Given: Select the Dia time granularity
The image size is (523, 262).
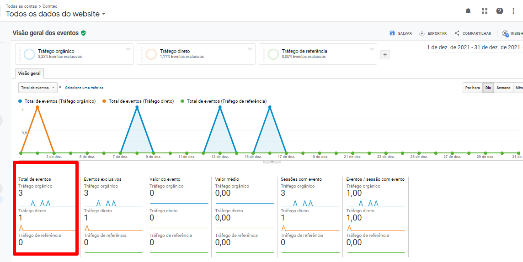Looking at the screenshot, I should coord(488,88).
